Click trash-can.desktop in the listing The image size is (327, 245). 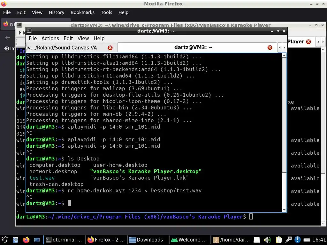[56, 184]
